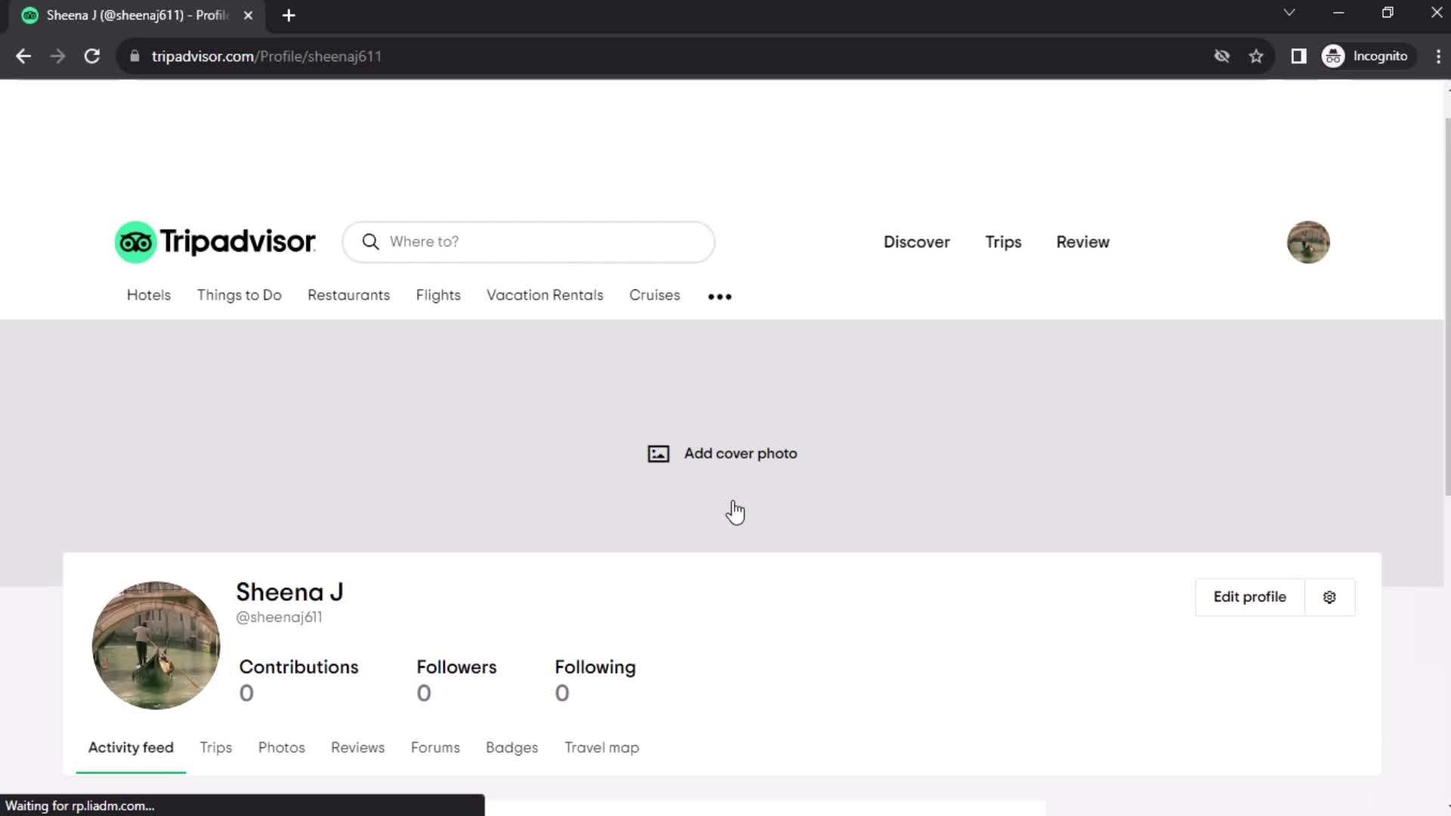Expand the Cruises navigation item

pos(654,295)
